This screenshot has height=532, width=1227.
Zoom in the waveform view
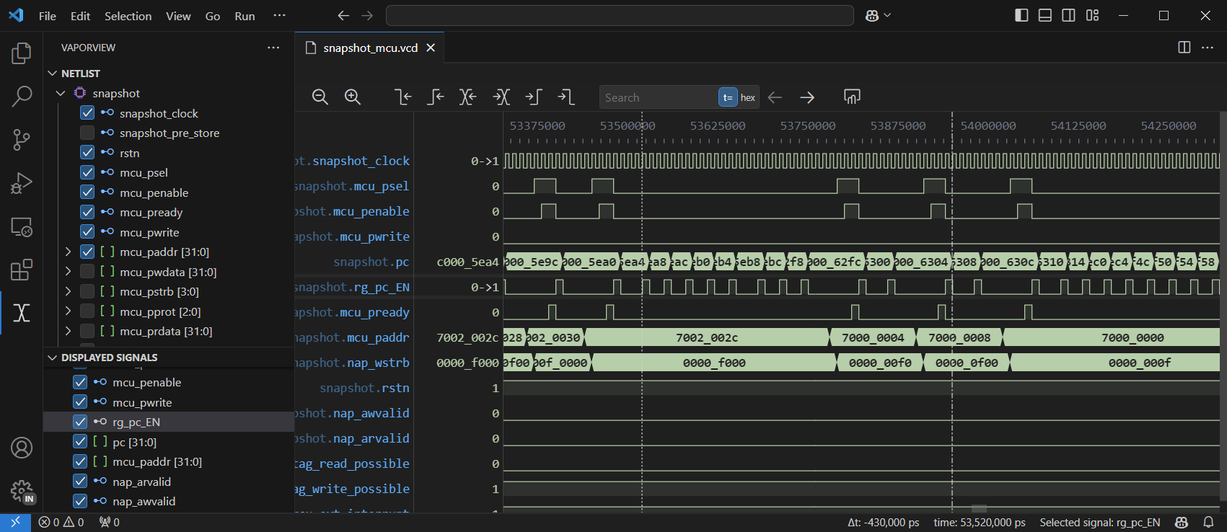[352, 97]
